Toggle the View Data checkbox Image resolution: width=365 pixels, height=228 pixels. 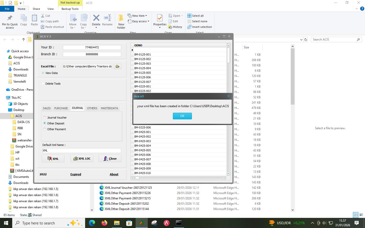pyautogui.click(x=43, y=73)
